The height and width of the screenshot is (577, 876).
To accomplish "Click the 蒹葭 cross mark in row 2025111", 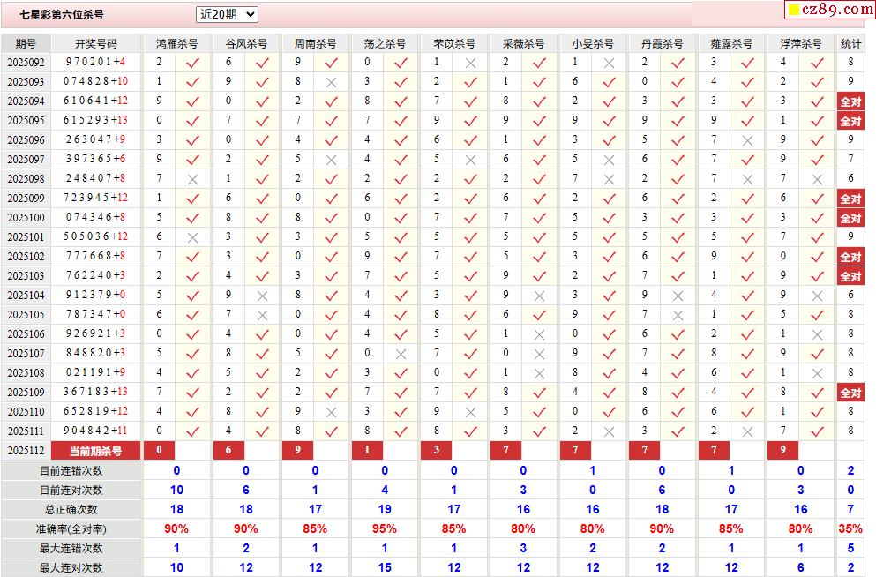I will pos(747,431).
